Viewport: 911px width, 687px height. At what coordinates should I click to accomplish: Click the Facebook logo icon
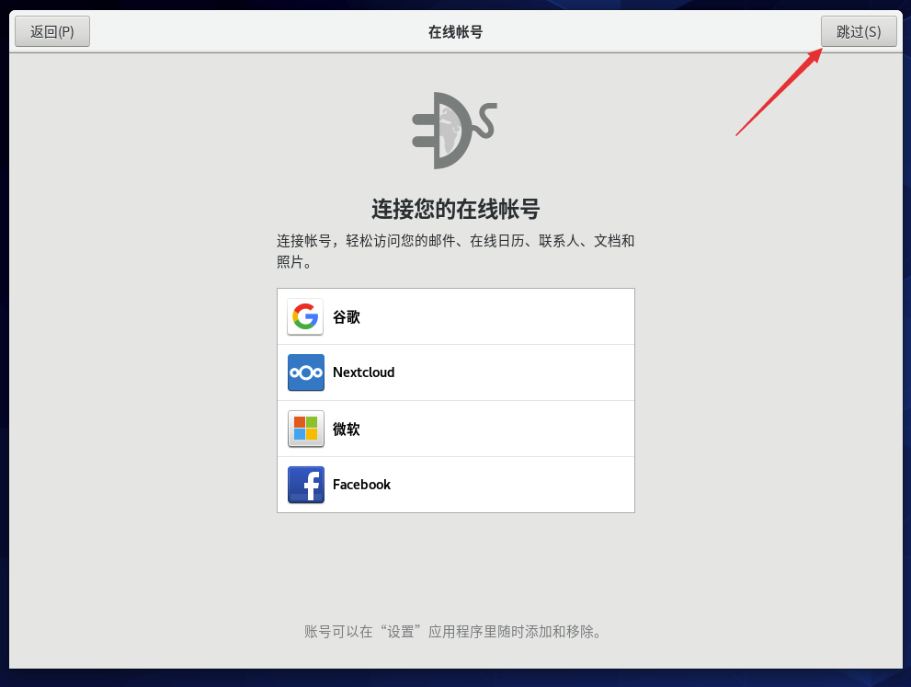305,485
